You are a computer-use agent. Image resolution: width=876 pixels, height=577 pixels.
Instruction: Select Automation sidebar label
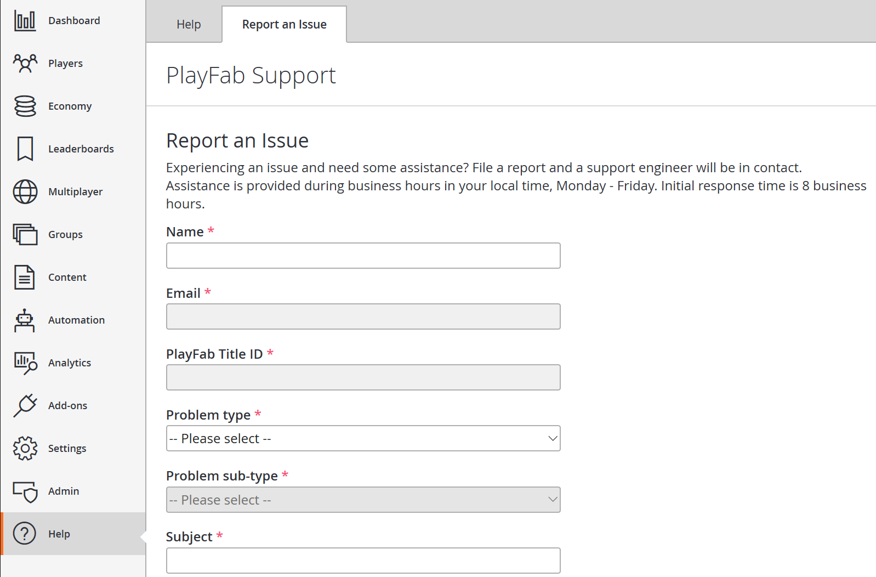click(x=76, y=320)
